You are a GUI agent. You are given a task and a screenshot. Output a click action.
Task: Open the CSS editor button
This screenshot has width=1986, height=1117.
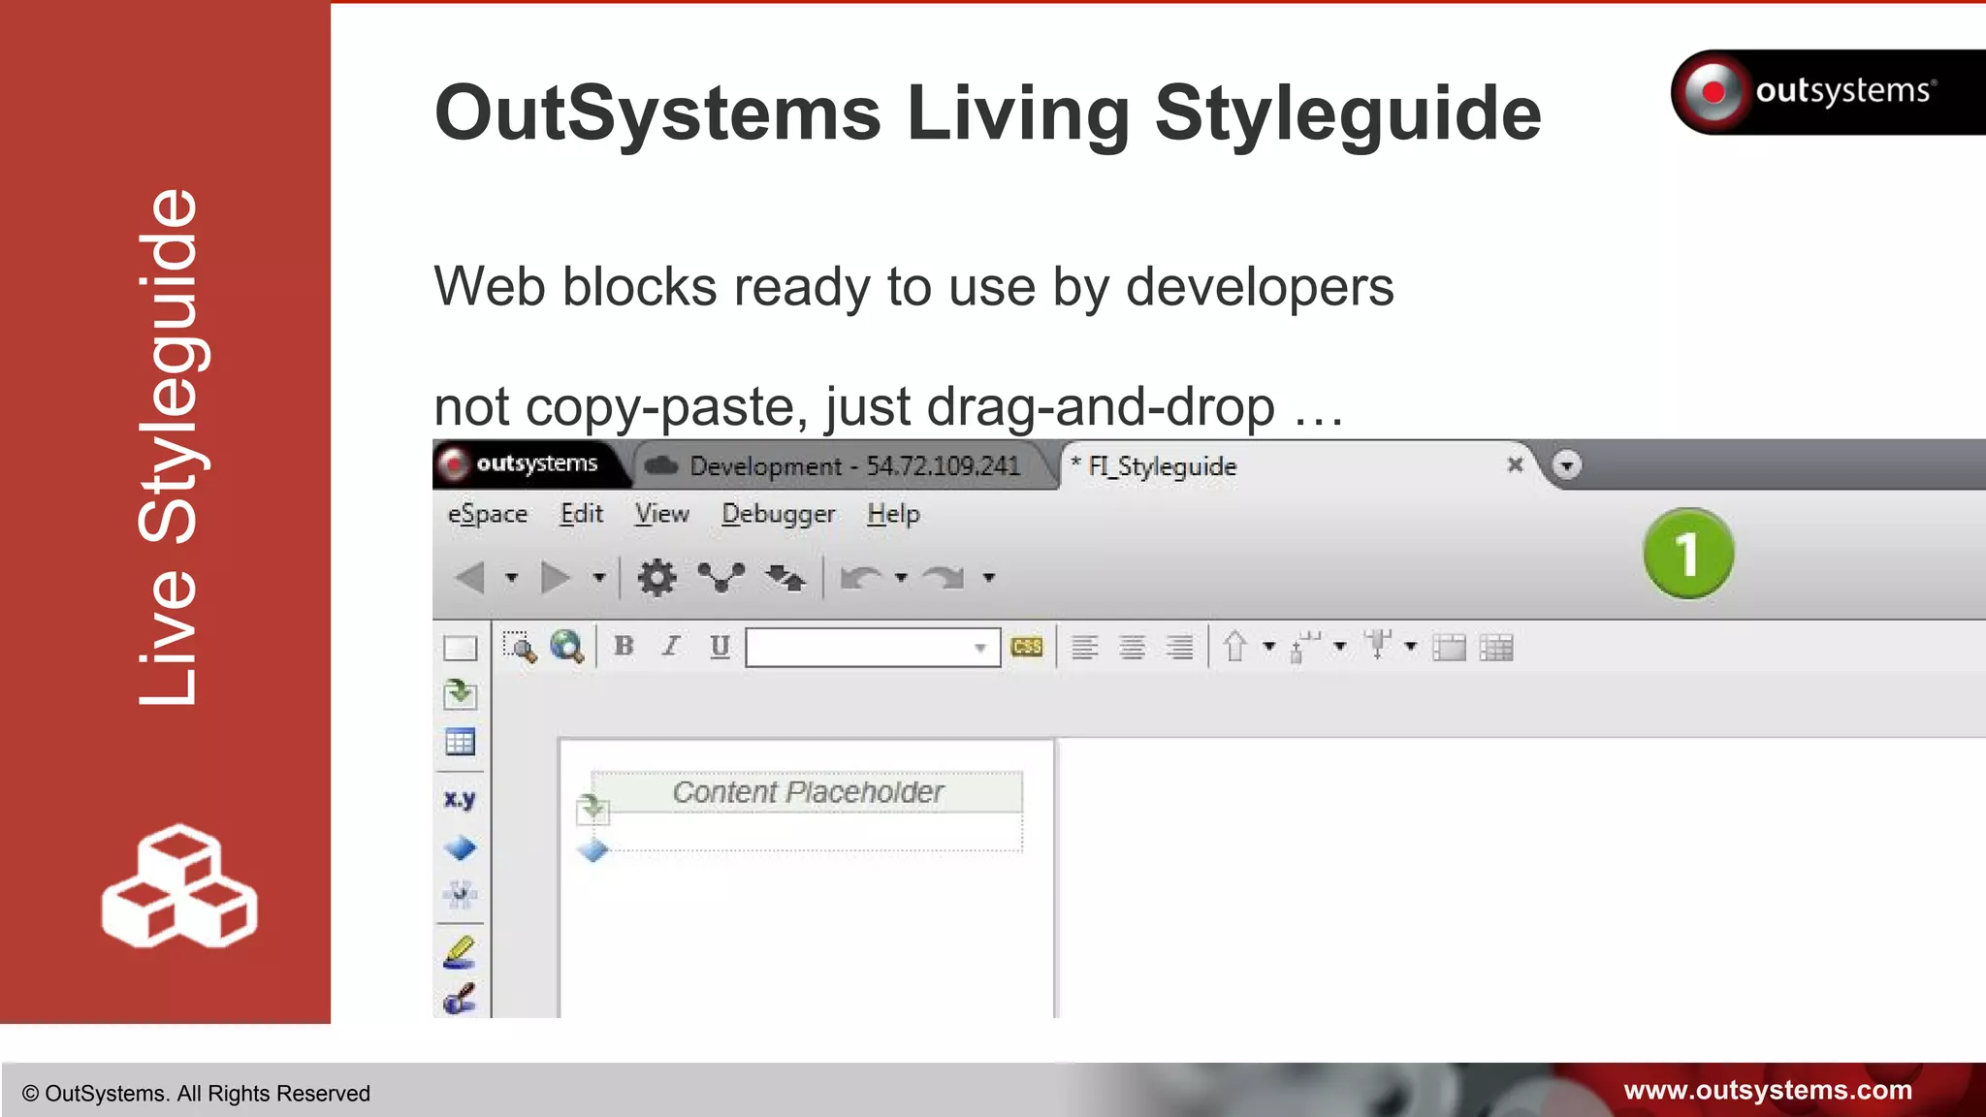(x=1027, y=647)
